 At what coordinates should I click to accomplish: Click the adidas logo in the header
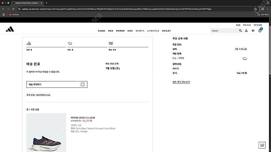pos(10,29)
